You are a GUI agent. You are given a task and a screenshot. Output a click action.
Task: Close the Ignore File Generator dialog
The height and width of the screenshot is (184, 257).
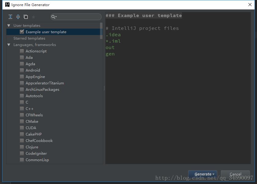pos(250,5)
